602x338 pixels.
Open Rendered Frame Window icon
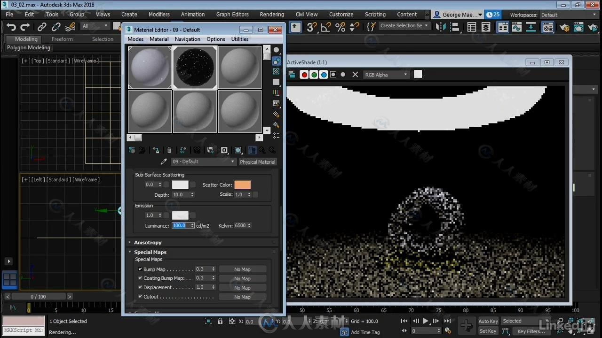tap(579, 27)
